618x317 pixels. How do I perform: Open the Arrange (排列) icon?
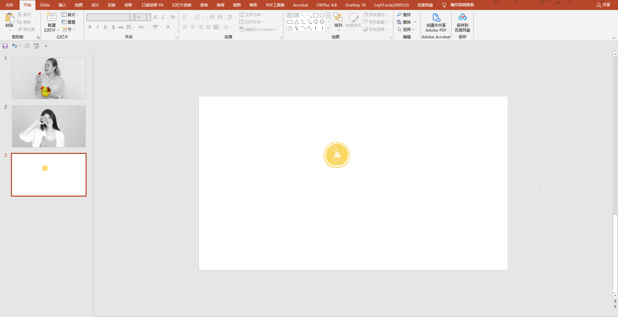click(x=338, y=17)
